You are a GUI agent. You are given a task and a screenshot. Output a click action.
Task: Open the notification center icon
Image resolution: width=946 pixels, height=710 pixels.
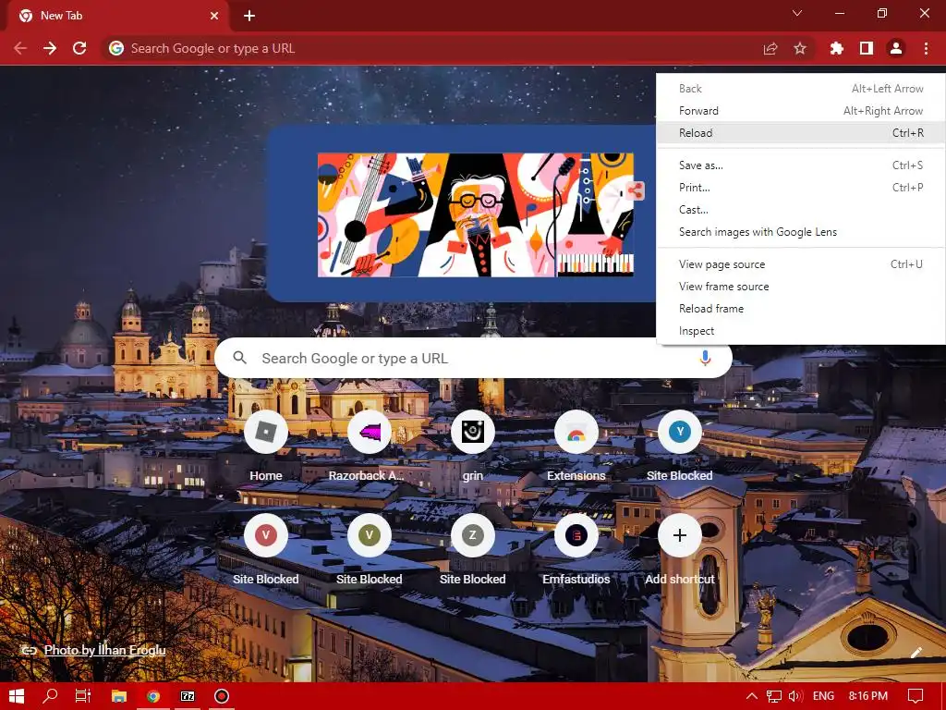[916, 696]
